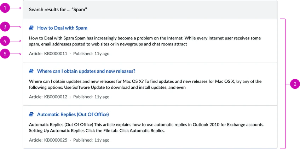The height and width of the screenshot is (149, 300).
Task: Click annotation marker number 4
Action: (5, 41)
